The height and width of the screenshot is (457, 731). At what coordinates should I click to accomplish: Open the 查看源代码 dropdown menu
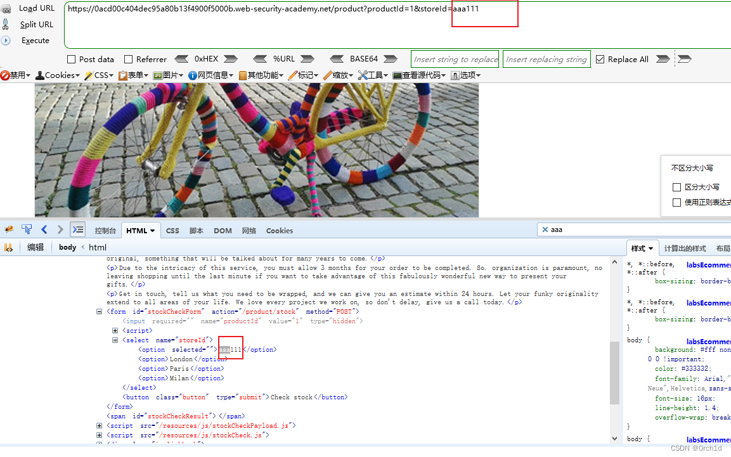[x=420, y=75]
